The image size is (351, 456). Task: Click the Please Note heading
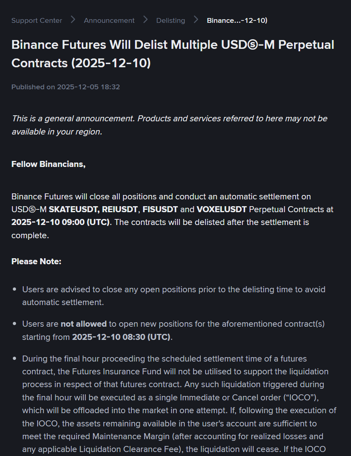[36, 261]
